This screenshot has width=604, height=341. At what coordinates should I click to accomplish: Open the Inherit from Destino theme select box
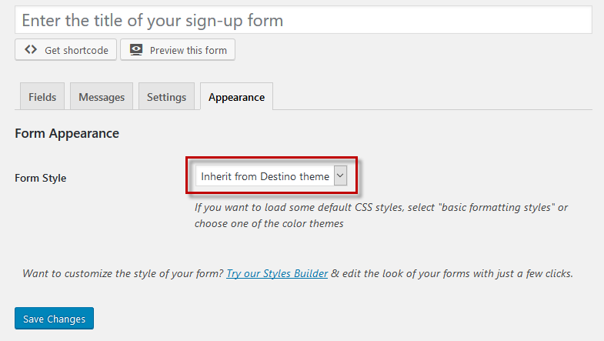click(271, 176)
